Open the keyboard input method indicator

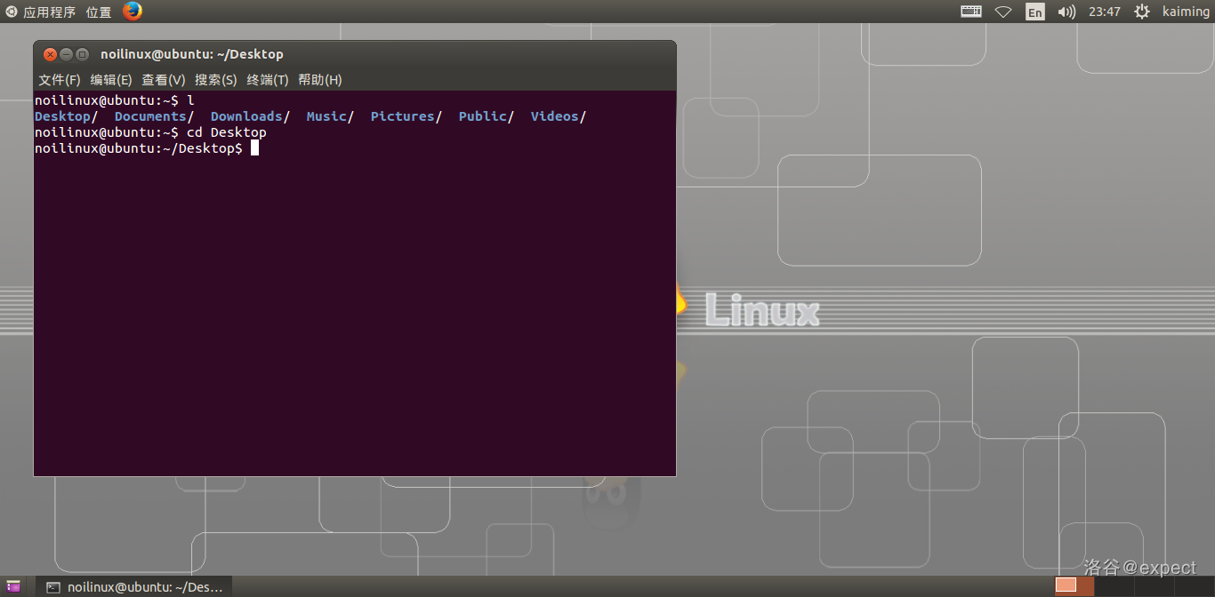(971, 12)
